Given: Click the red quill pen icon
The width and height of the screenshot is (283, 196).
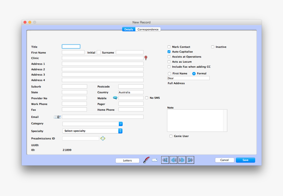Looking at the screenshot, I should [146, 160].
